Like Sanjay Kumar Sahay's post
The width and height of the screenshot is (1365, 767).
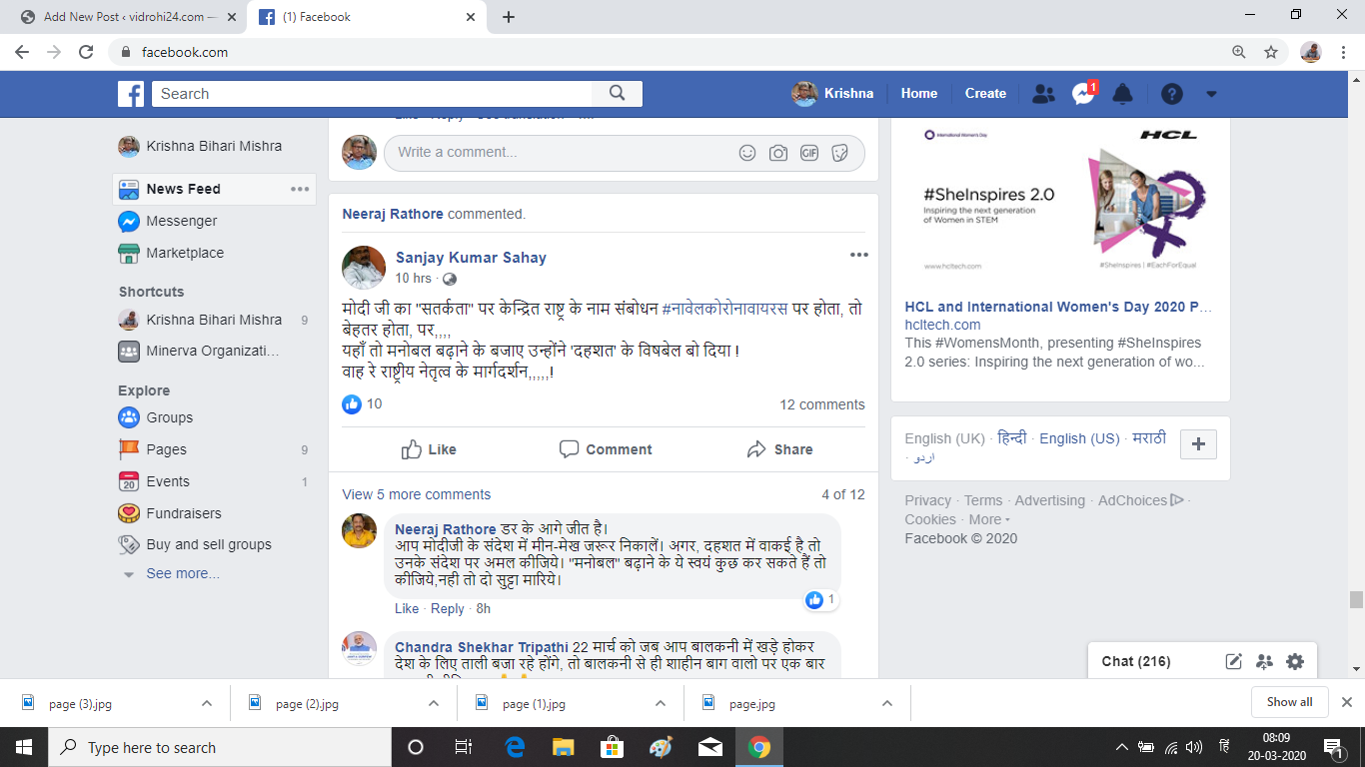429,449
